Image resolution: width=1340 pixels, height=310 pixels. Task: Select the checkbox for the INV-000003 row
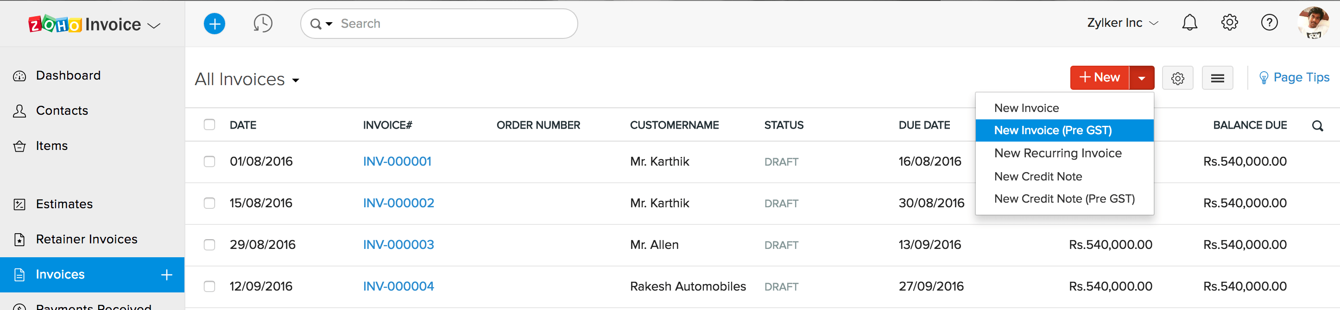click(209, 245)
